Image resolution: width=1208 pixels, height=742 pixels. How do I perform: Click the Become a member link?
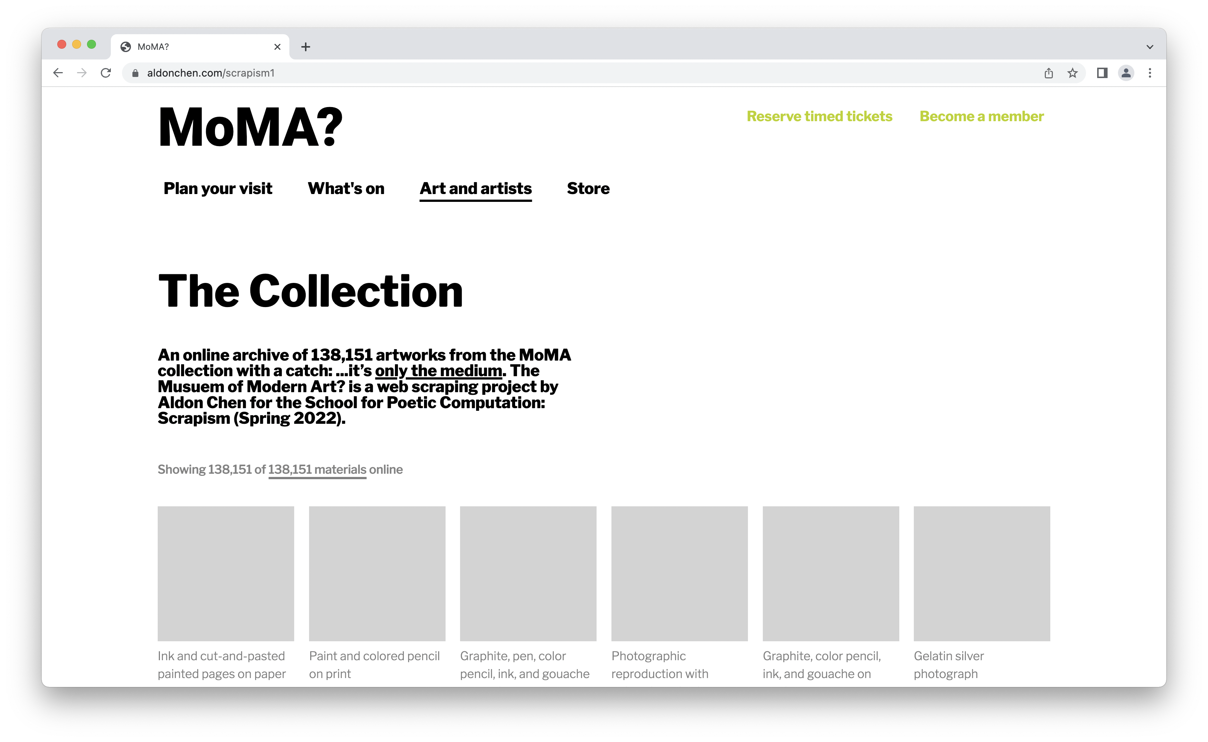(x=981, y=116)
